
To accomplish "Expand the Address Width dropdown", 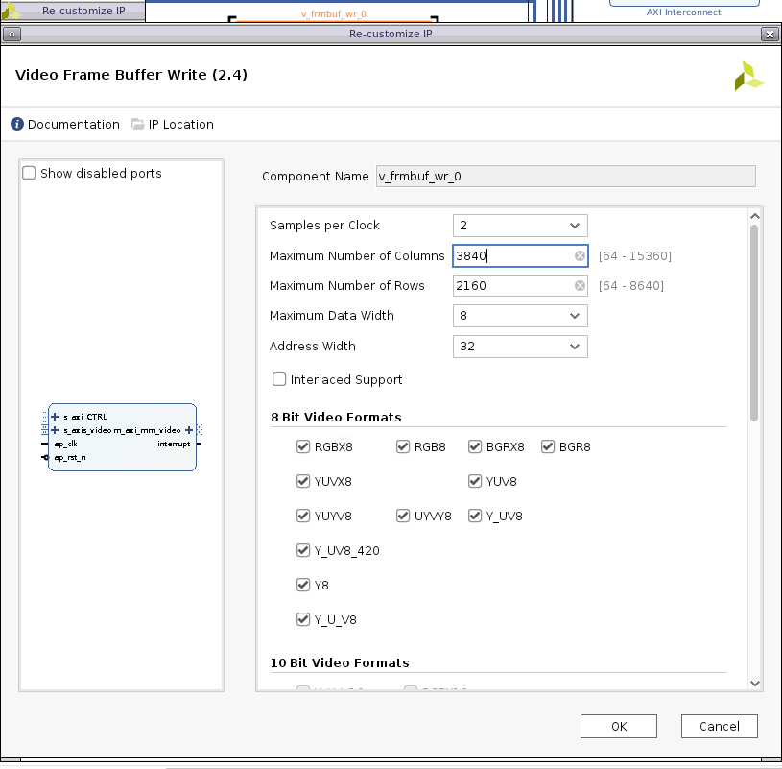I will pos(520,347).
